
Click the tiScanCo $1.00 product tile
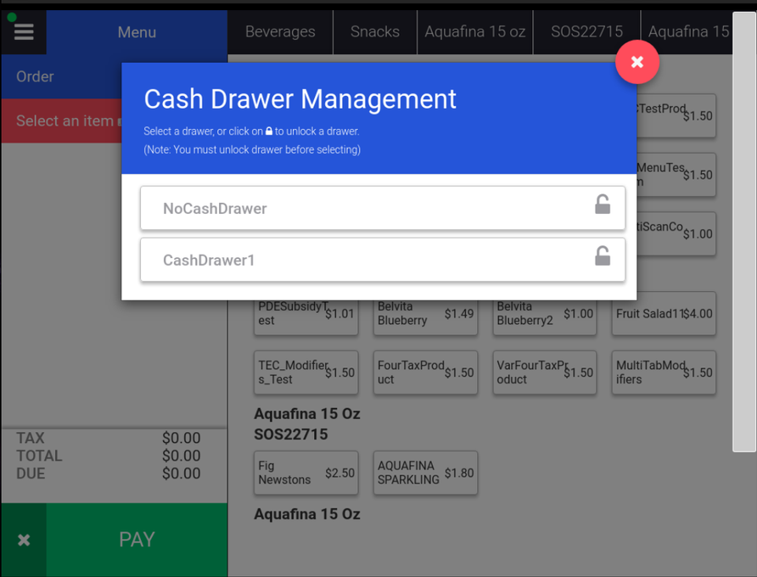click(676, 233)
